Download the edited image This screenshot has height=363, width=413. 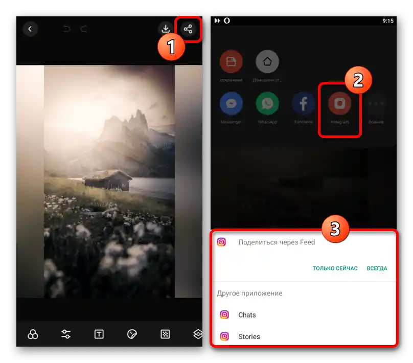click(x=166, y=29)
